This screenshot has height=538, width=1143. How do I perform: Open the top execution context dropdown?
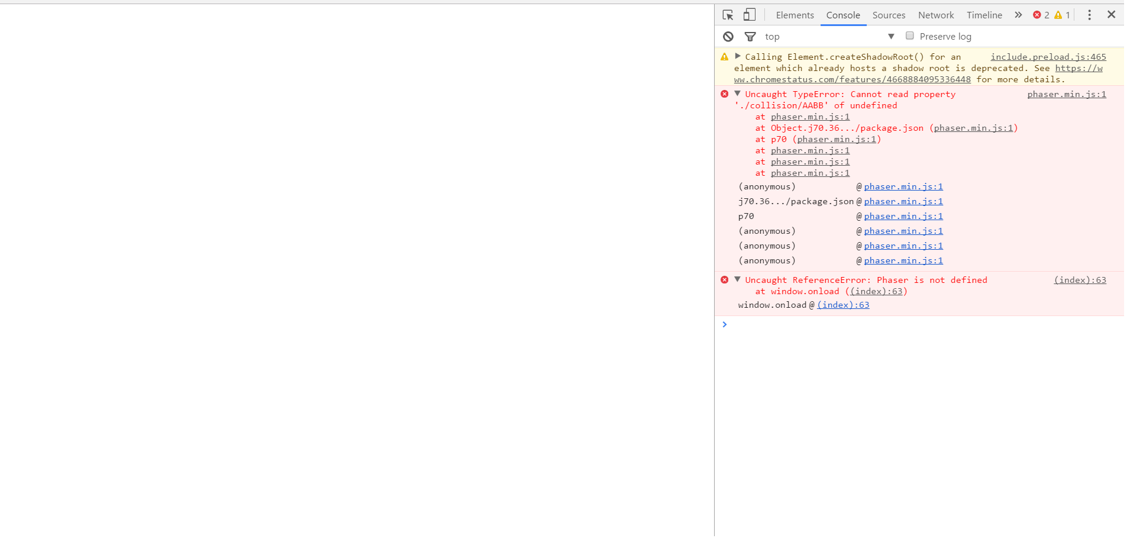(x=829, y=37)
